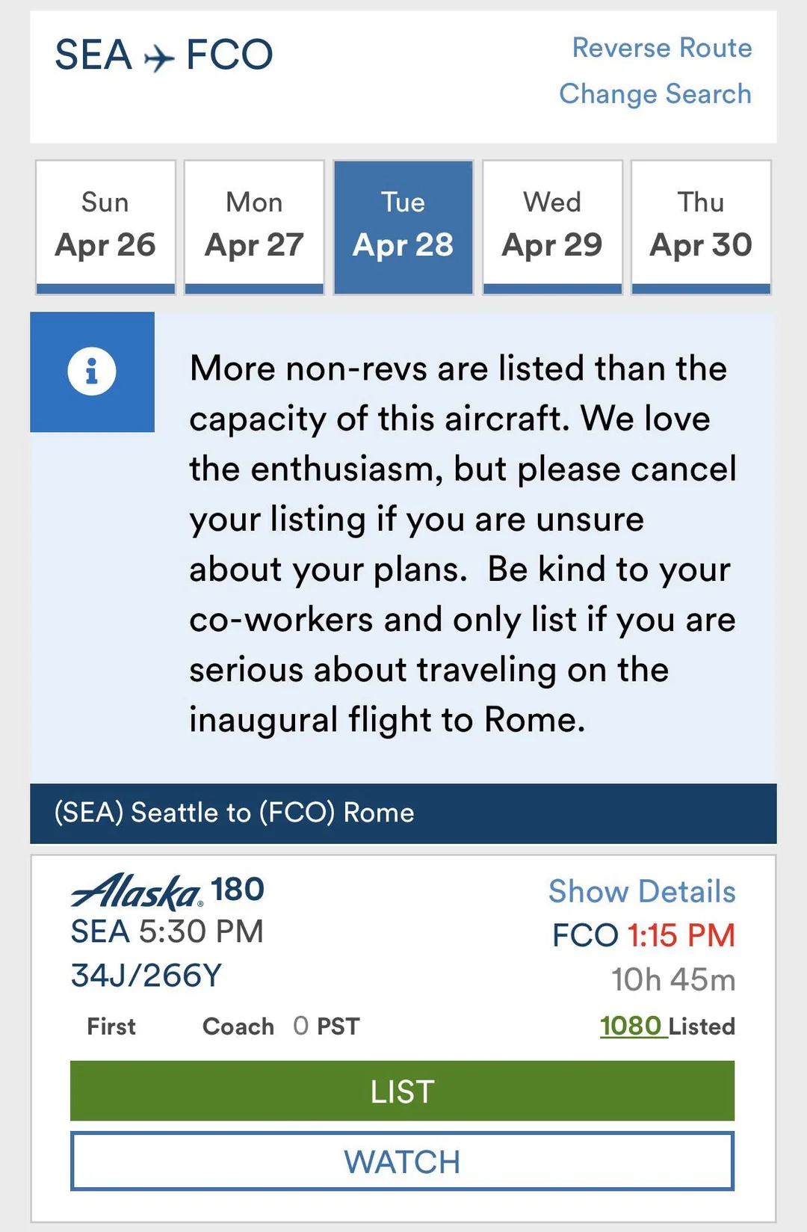This screenshot has width=807, height=1232.
Task: Open the 1080 Listed passengers link
Action: click(x=631, y=1026)
